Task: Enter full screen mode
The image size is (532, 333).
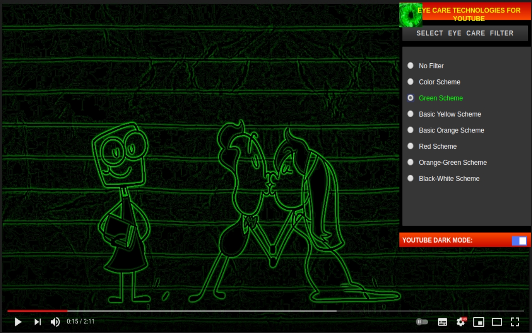Action: (x=515, y=322)
